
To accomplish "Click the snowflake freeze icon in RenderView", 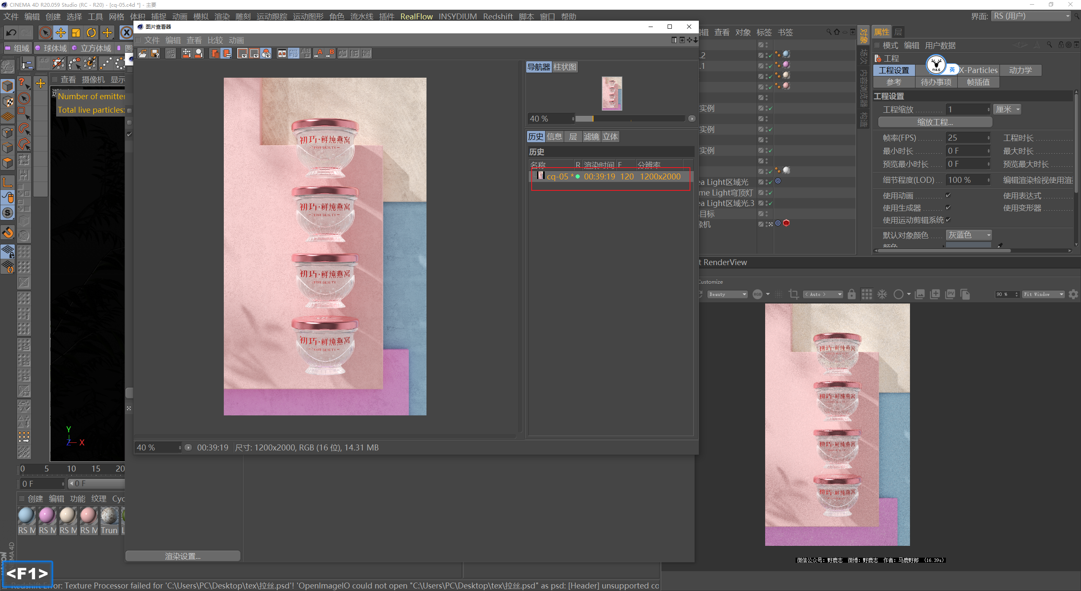I will pos(882,294).
